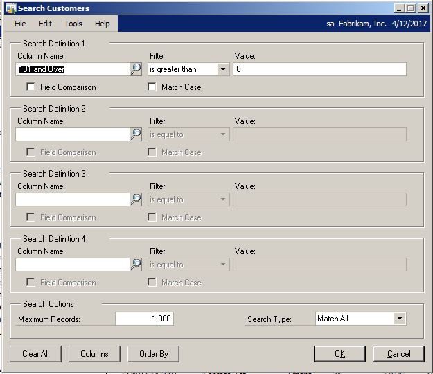Screen dimensions: 433x374
Task: Open column lookup for Search Definition 4
Action: point(136,265)
